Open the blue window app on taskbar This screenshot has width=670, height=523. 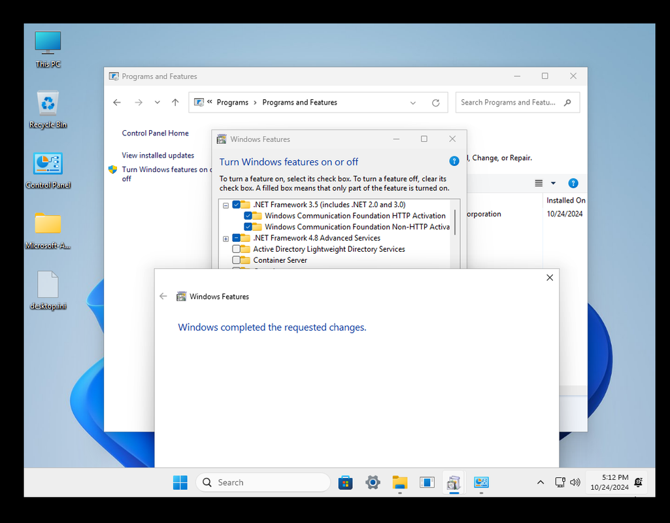[427, 482]
